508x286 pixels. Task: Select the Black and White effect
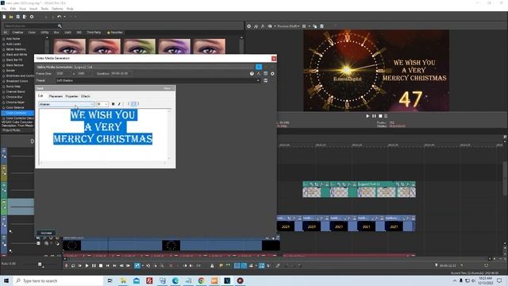point(17,55)
